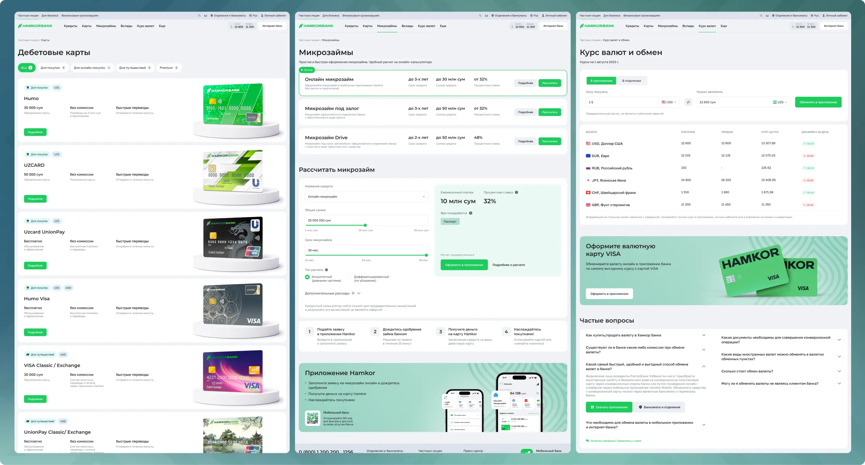Screen dimensions: 865x465
Task: Click the mobile bank QR code
Action: (312, 418)
